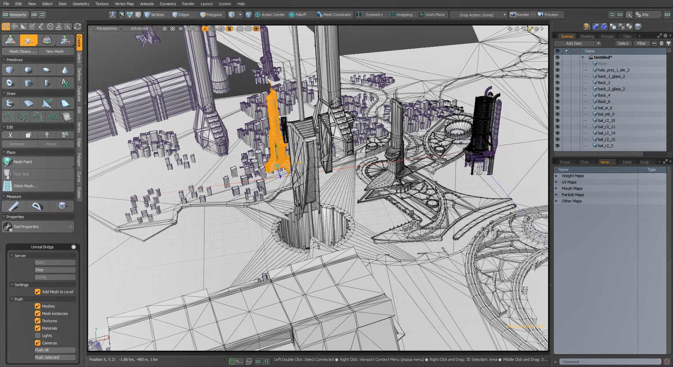This screenshot has width=673, height=367.
Task: Enable the Lights push option
Action: [38, 335]
